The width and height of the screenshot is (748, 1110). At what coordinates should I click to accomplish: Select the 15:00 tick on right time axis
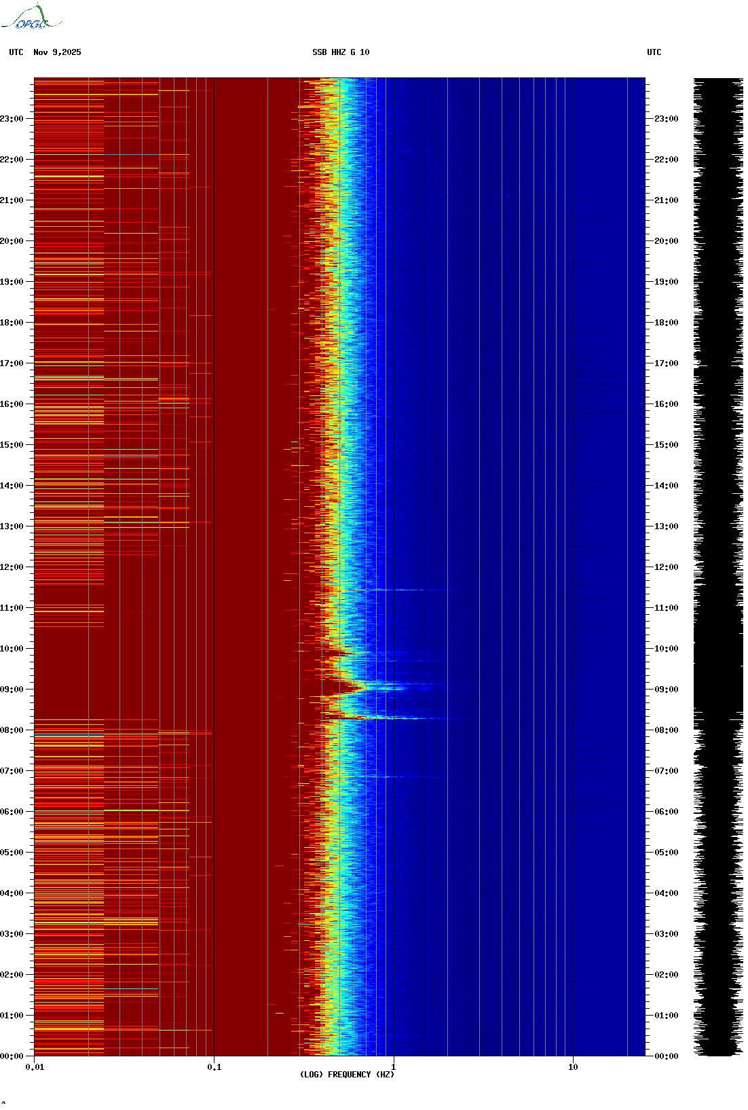coord(666,445)
